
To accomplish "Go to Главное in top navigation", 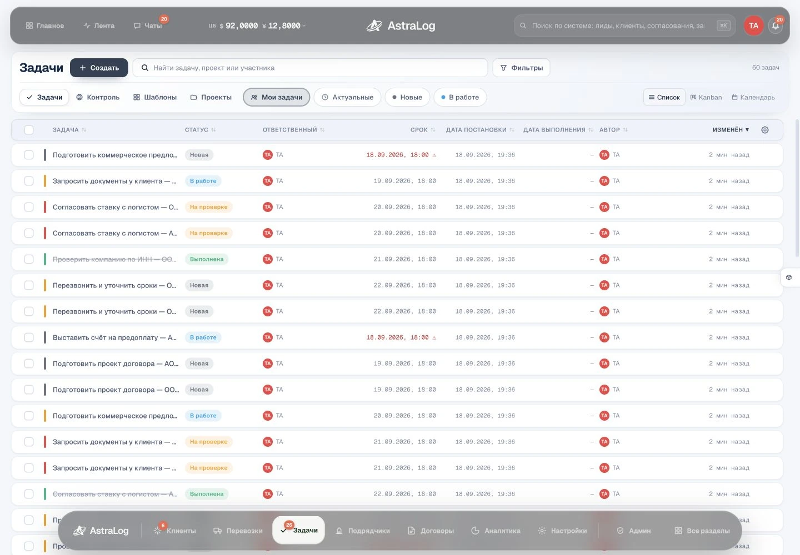I will pos(45,26).
